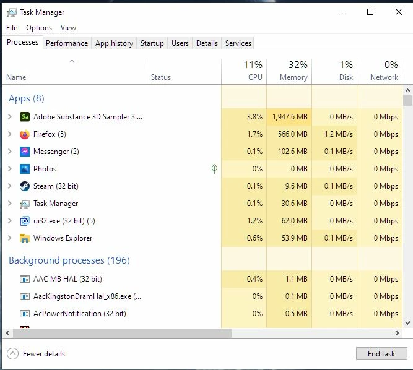Expand the Adobe Substance 3D Sampler row

pyautogui.click(x=10, y=116)
